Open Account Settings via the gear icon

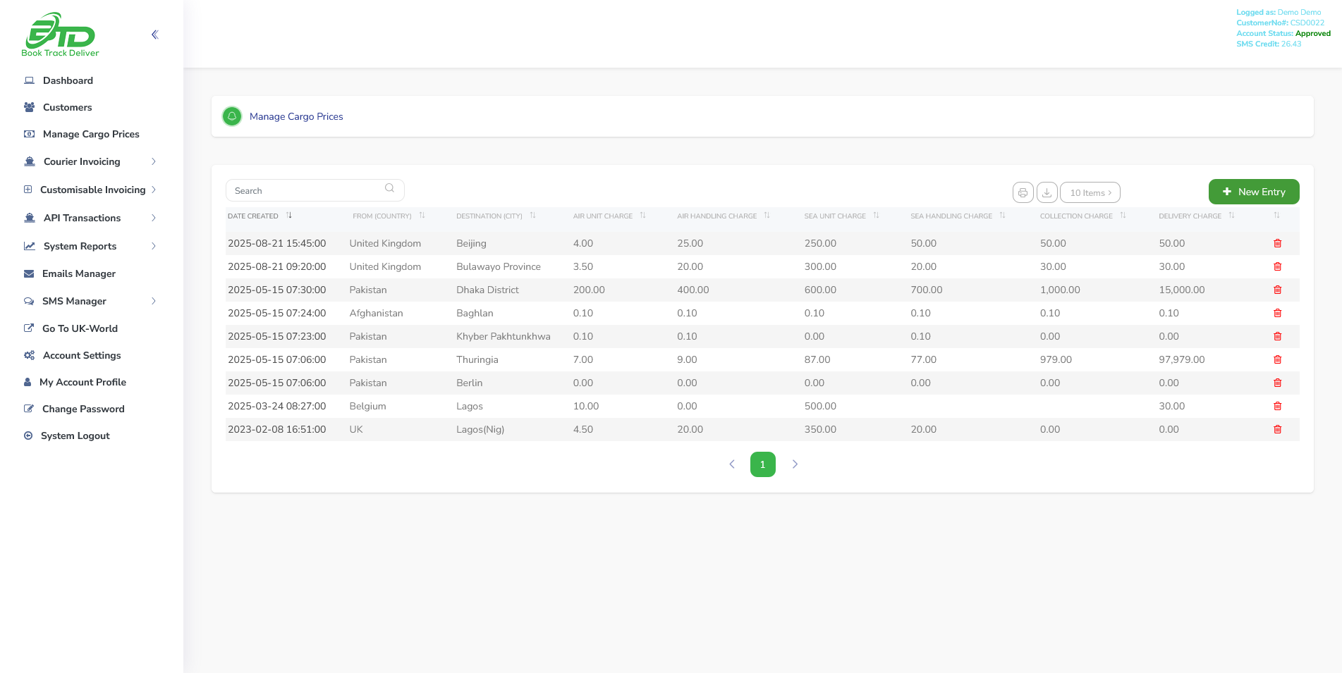point(29,355)
